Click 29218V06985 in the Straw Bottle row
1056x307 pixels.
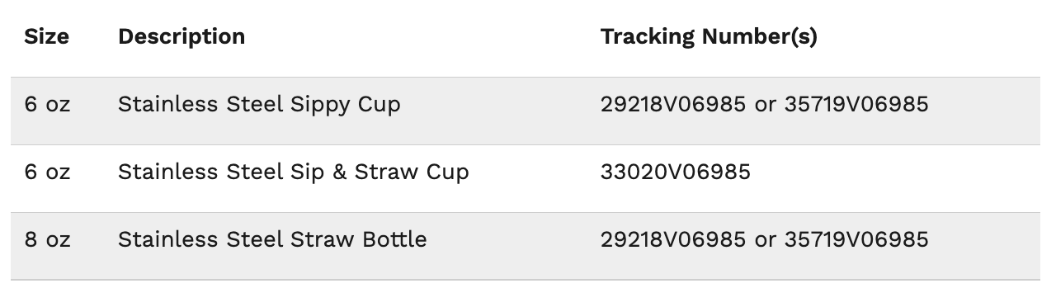(x=674, y=239)
